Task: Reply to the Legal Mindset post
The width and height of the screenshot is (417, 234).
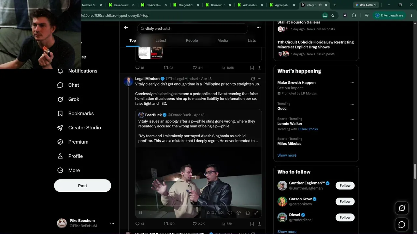Action: tap(140, 224)
